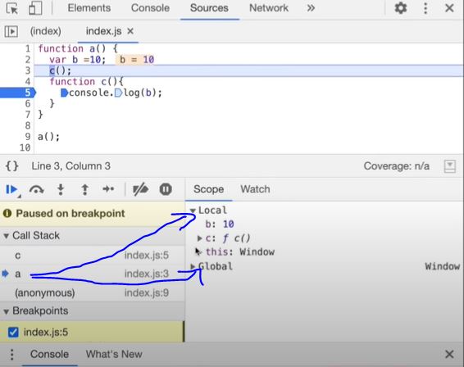This screenshot has height=367, width=464.
Task: Select the index.js file tab
Action: pos(103,31)
